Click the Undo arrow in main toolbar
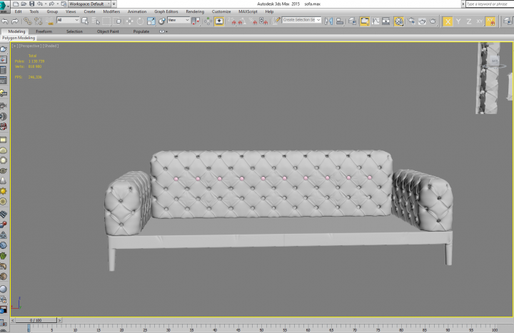The width and height of the screenshot is (514, 333). pyautogui.click(x=5, y=21)
